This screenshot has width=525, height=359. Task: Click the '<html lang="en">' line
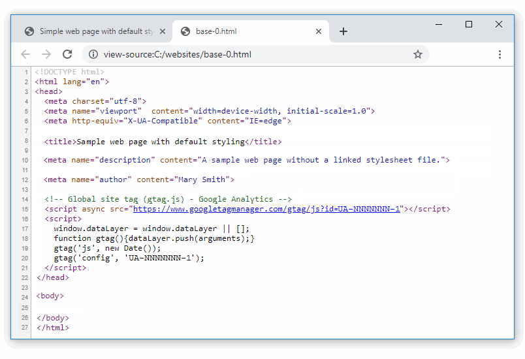click(x=72, y=82)
